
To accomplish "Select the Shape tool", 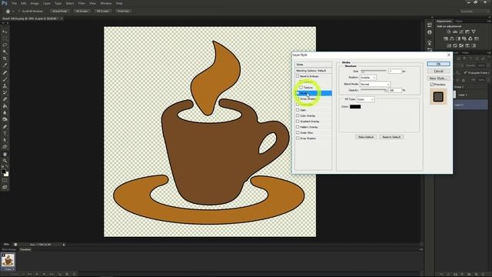I will pos(5,147).
